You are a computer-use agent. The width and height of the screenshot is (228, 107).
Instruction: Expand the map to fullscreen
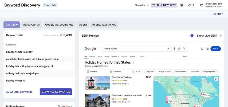click(216, 79)
